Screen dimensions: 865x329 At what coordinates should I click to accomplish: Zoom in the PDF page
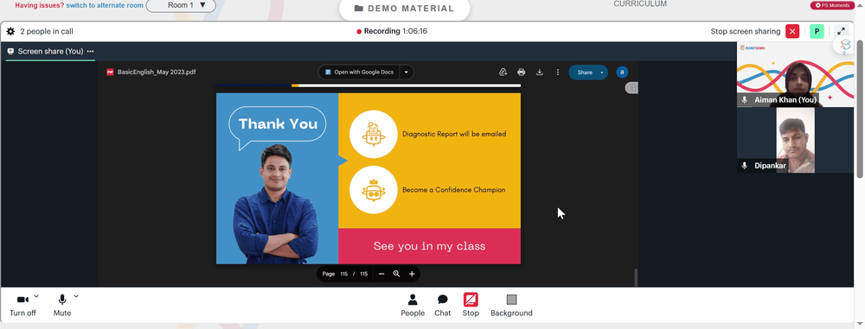412,274
